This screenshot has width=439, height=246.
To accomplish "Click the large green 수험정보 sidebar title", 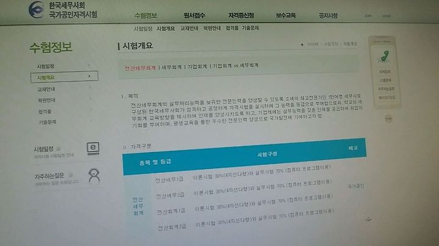I will 51,47.
